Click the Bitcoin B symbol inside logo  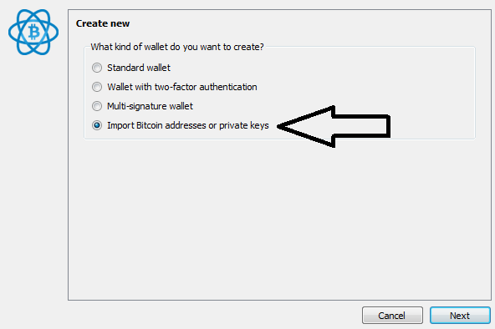(34, 32)
